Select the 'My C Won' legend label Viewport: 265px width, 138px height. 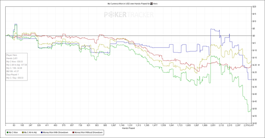(13, 132)
